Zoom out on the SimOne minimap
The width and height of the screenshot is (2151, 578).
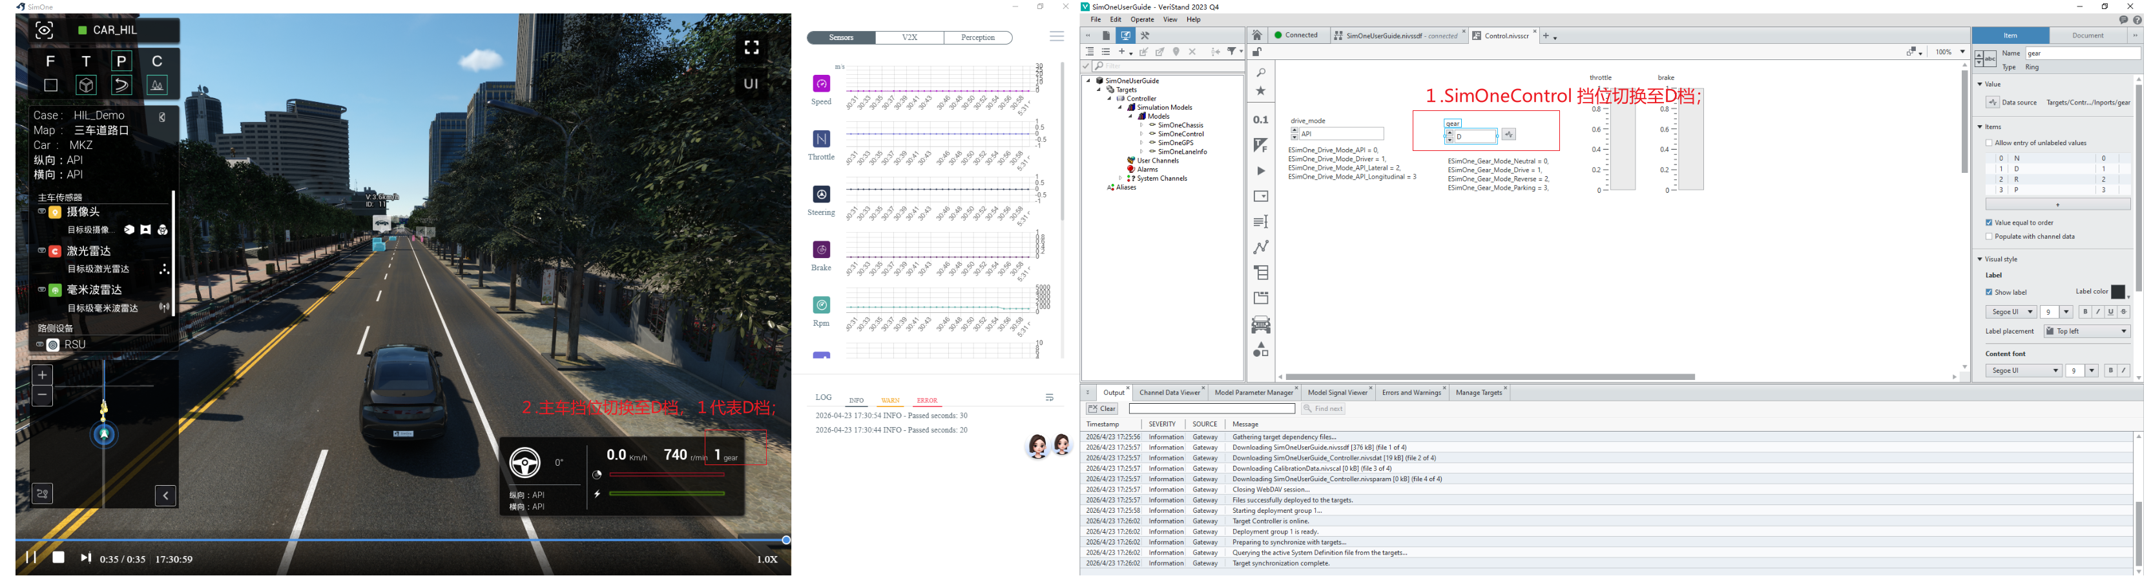click(x=42, y=396)
